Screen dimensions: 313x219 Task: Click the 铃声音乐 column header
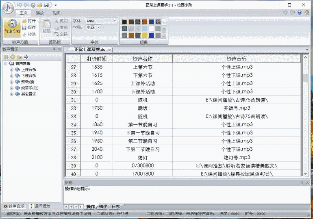click(x=237, y=59)
